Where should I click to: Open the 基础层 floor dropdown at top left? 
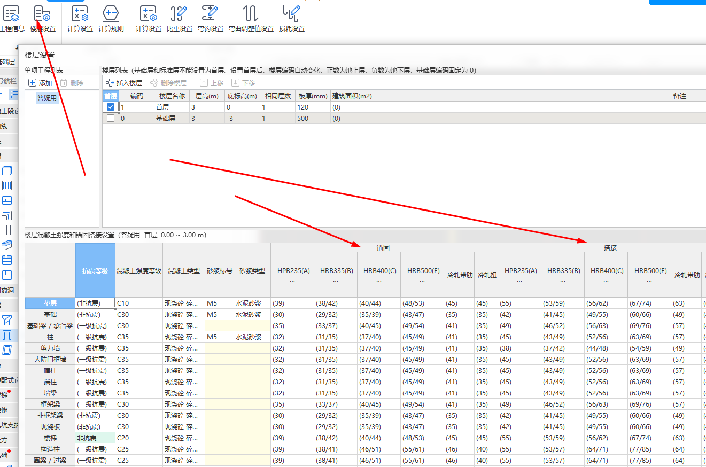tap(7, 62)
